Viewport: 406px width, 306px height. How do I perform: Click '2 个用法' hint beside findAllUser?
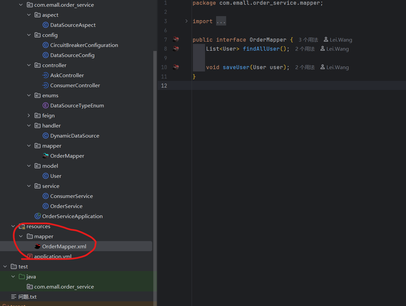pos(305,49)
